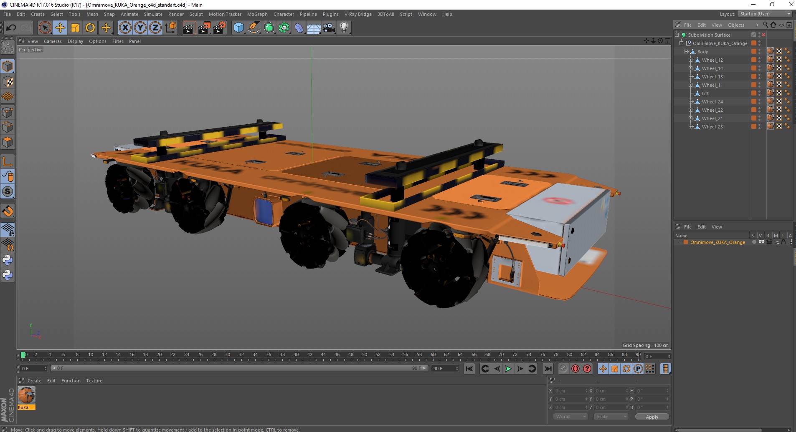The width and height of the screenshot is (796, 432).
Task: Add a floor environment object
Action: (x=314, y=28)
